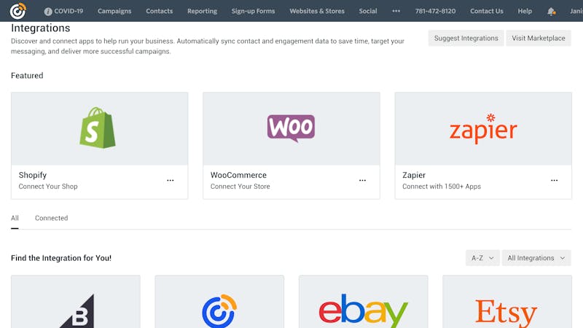Open the Sign-up Forms menu

pyautogui.click(x=253, y=11)
